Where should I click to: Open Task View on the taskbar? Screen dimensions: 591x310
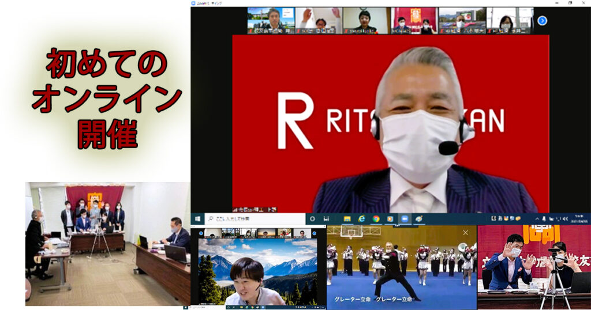[326, 219]
